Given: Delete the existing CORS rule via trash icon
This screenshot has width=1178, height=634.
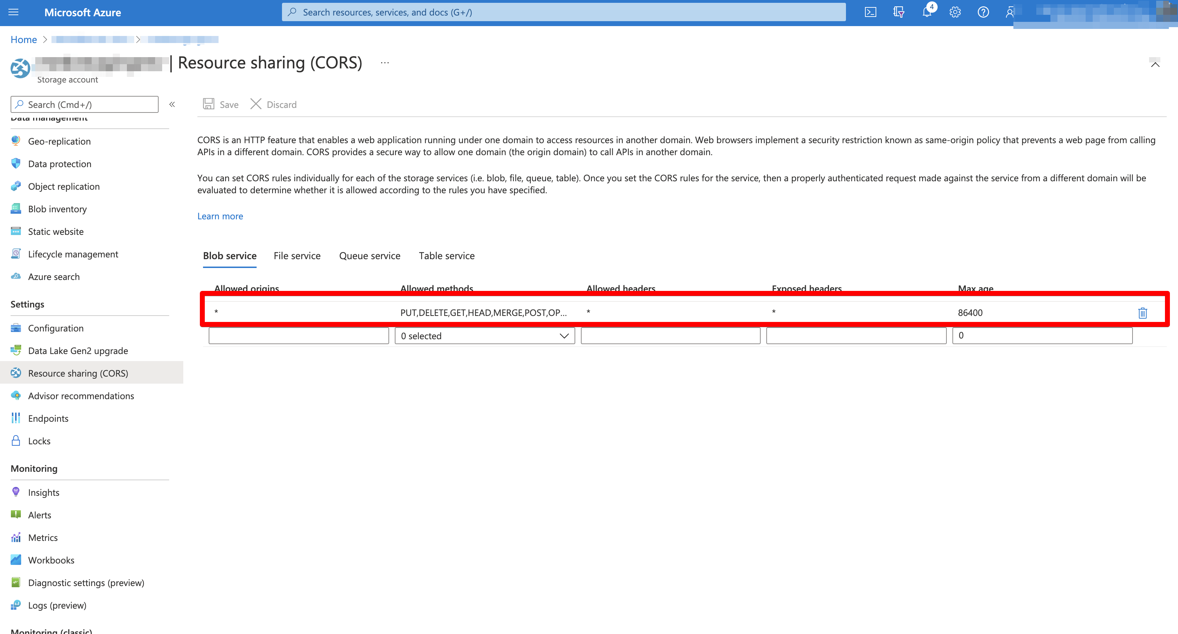Looking at the screenshot, I should [x=1142, y=313].
